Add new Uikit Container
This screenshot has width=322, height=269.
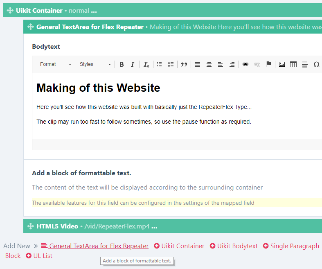tap(179, 246)
